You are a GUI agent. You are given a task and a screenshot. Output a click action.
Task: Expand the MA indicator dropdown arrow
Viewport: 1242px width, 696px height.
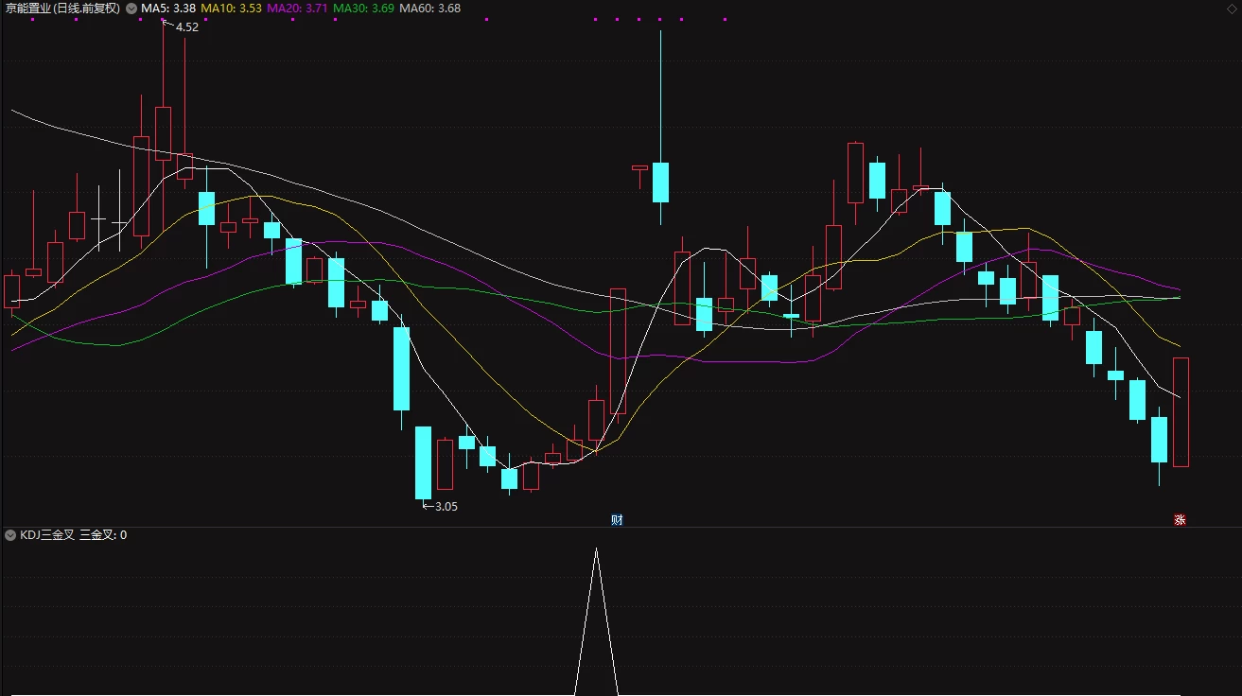coord(131,9)
